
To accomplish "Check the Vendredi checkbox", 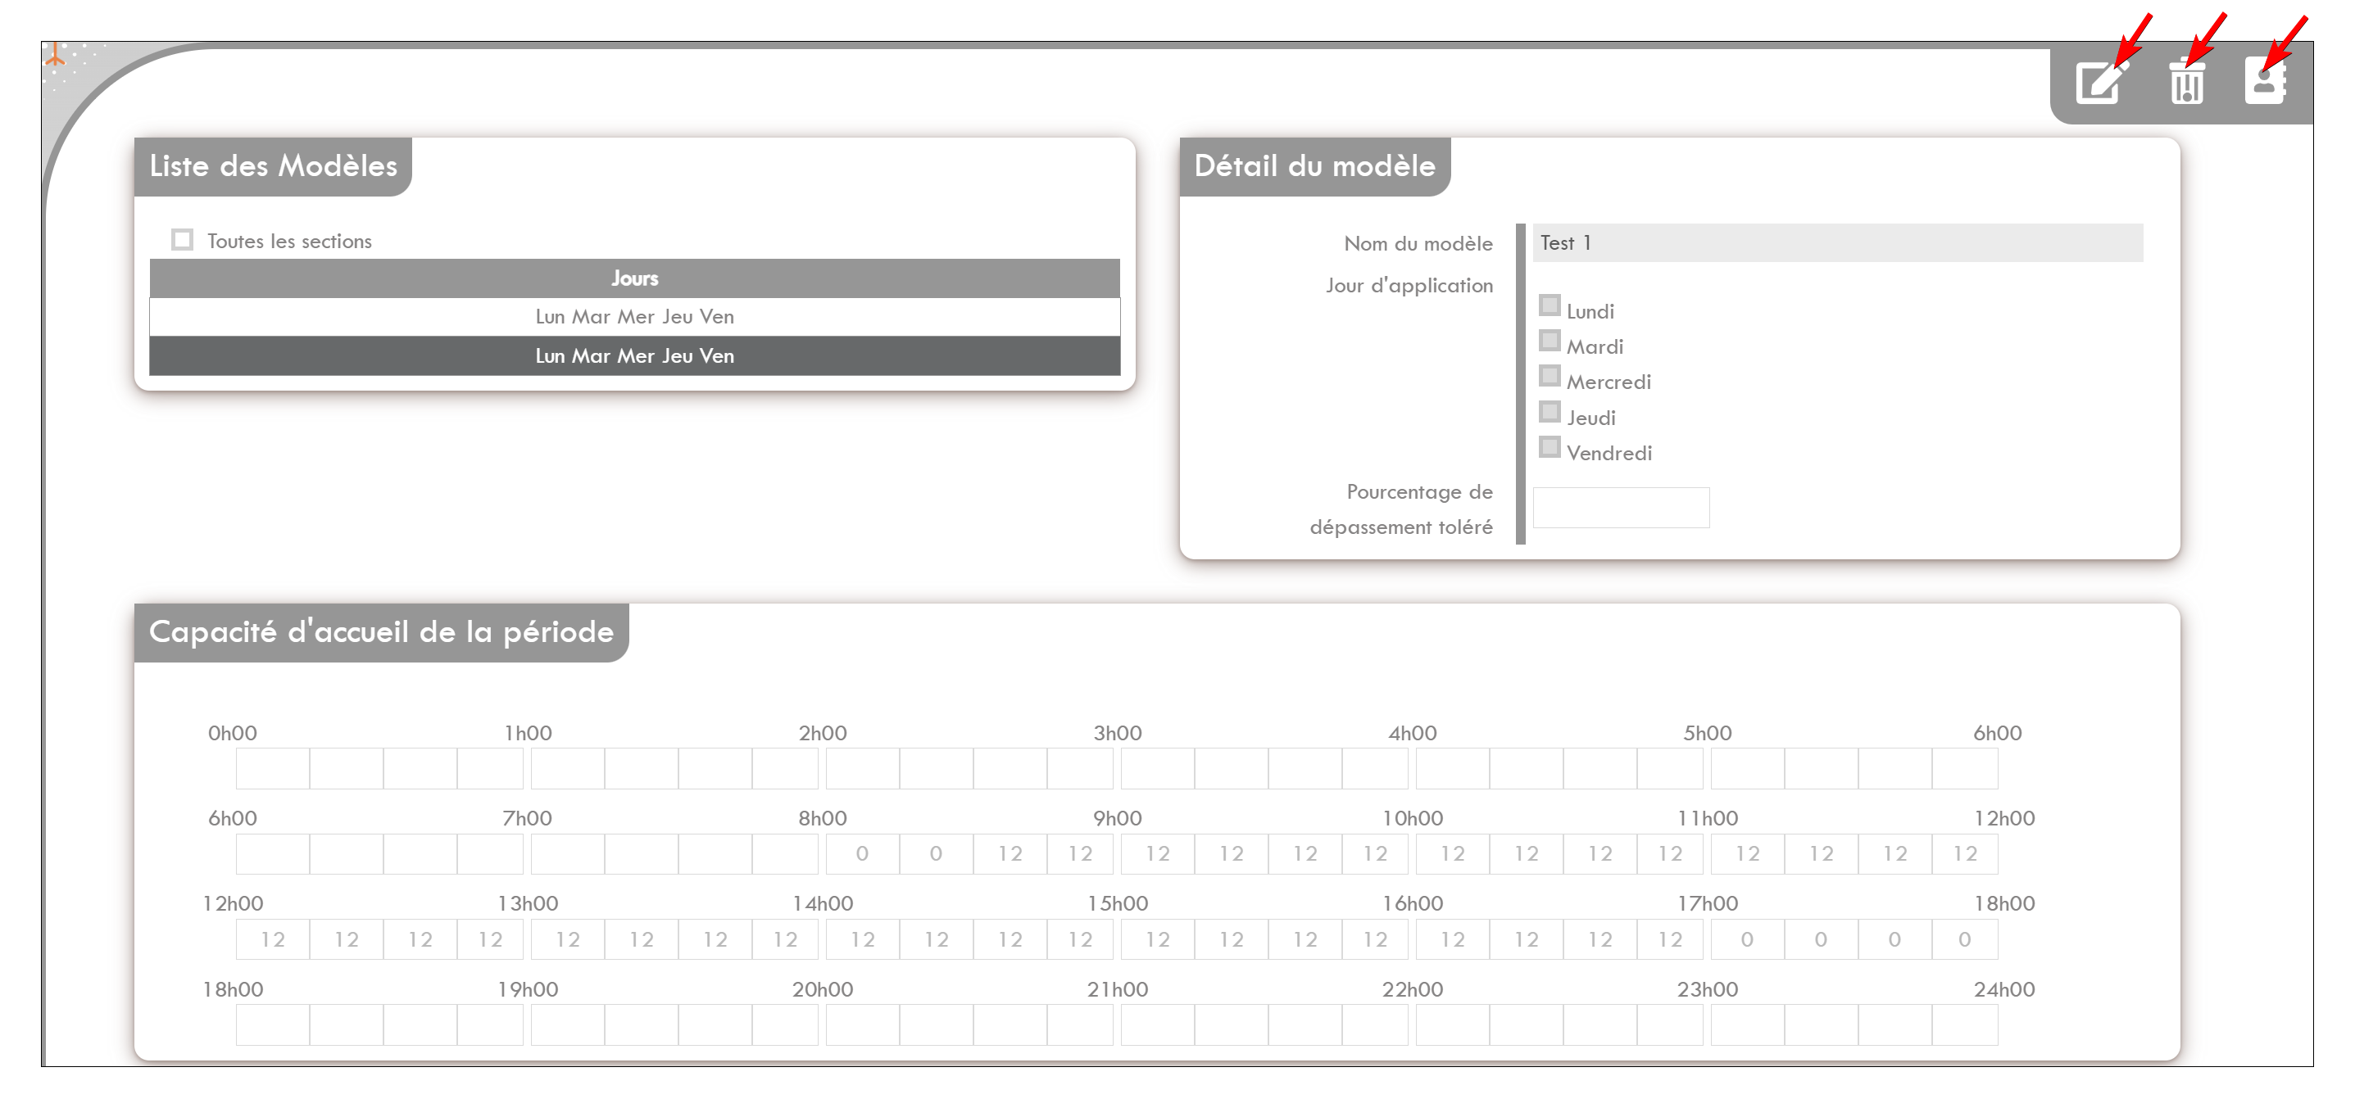I will (1549, 446).
